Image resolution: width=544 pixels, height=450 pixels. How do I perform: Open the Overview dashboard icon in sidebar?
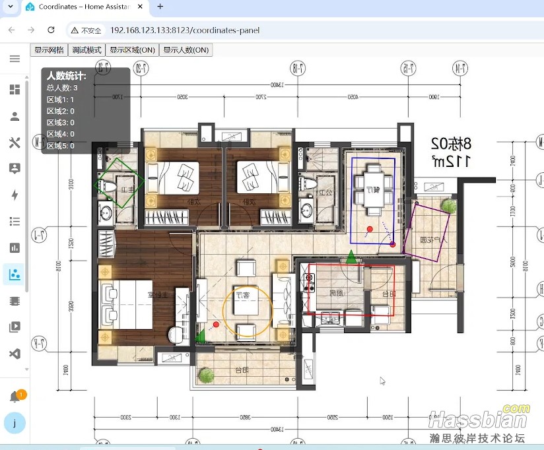point(15,90)
